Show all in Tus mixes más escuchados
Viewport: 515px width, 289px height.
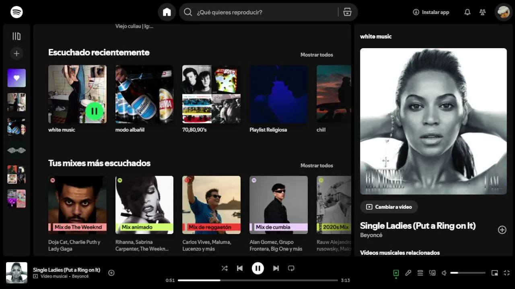[317, 165]
